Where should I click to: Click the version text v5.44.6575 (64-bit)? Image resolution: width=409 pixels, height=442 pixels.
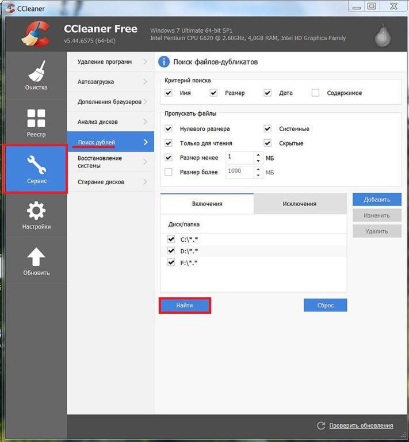[90, 41]
